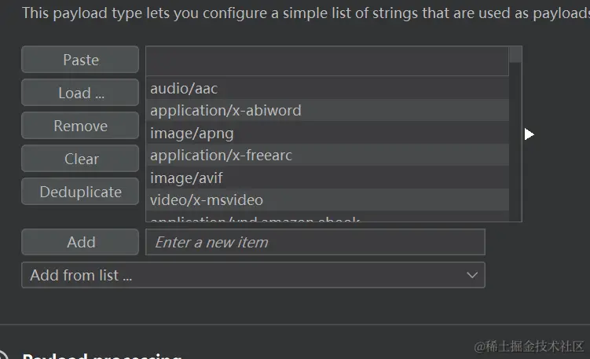This screenshot has height=359, width=590.
Task: Focus the 'Enter a new item' text field
Action: click(315, 242)
